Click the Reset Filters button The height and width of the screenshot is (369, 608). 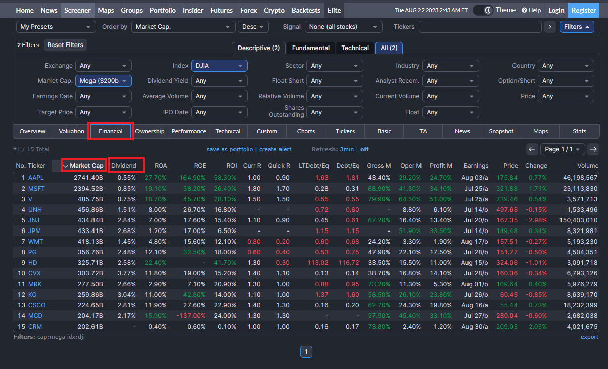[65, 45]
